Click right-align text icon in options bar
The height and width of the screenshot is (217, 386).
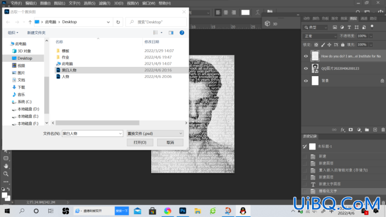point(234,12)
